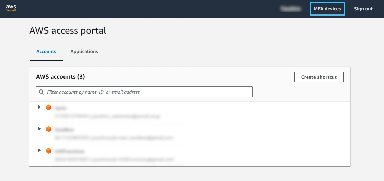Expand the third AWS account row

(39, 150)
